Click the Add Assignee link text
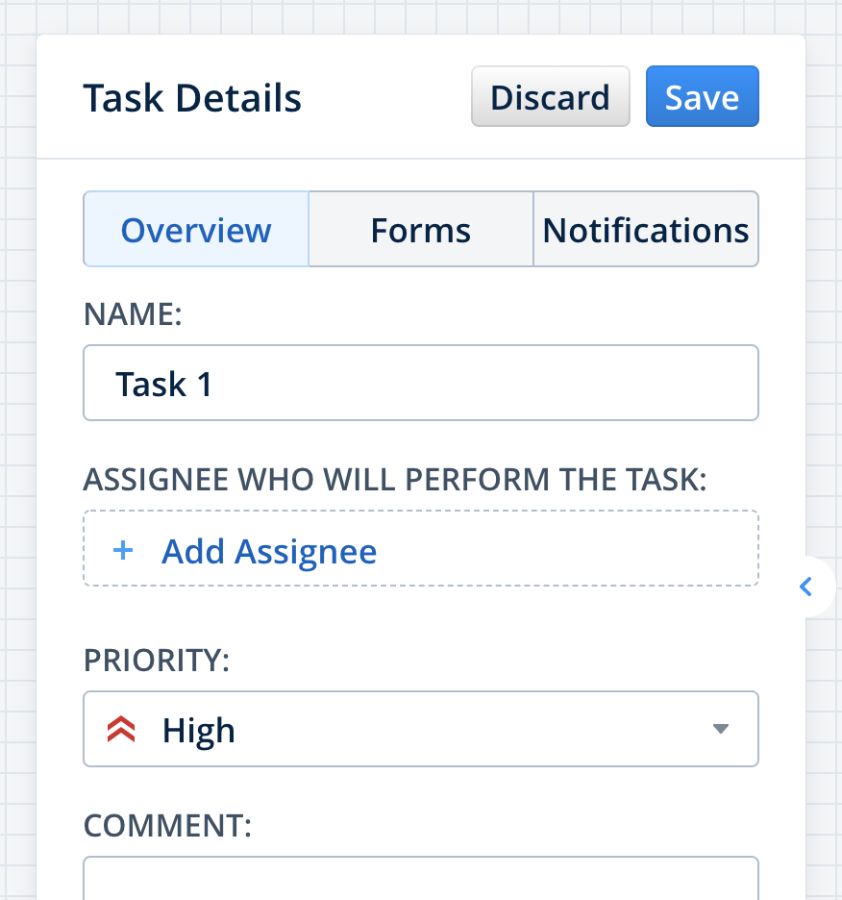842x900 pixels. coord(269,551)
